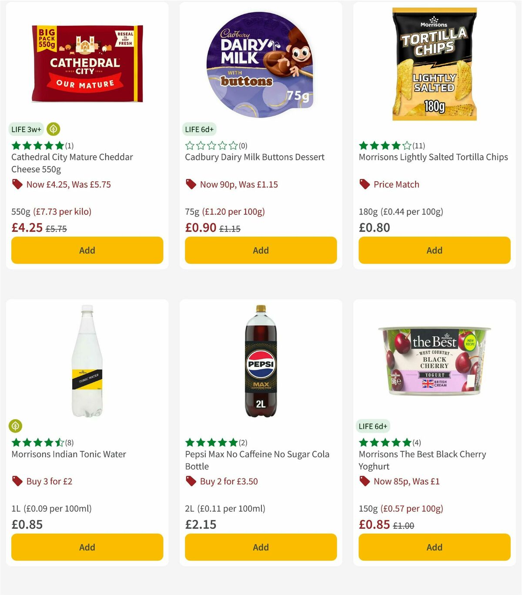
Task: Add Cathedral City Mature Cheddar to basket
Action: tap(87, 250)
